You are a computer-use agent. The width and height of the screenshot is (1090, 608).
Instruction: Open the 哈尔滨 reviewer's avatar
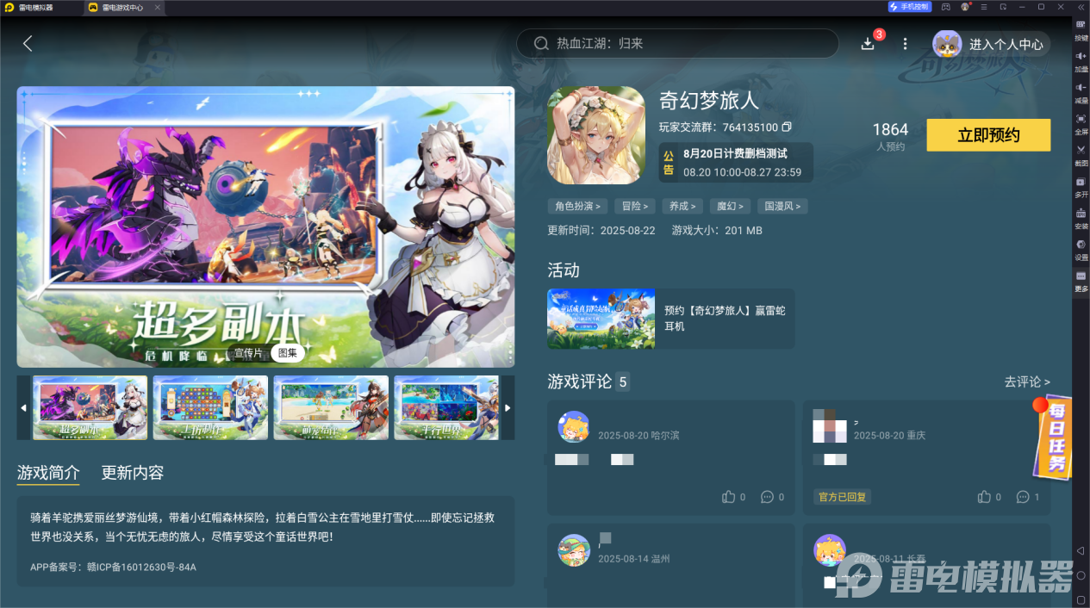coord(573,426)
